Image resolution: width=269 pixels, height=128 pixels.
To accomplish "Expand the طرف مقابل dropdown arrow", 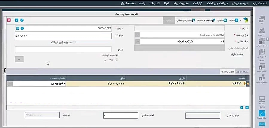I will click(137, 42).
